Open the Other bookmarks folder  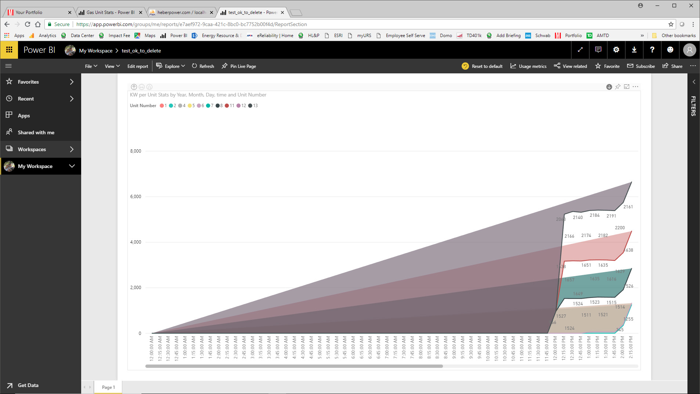click(674, 36)
